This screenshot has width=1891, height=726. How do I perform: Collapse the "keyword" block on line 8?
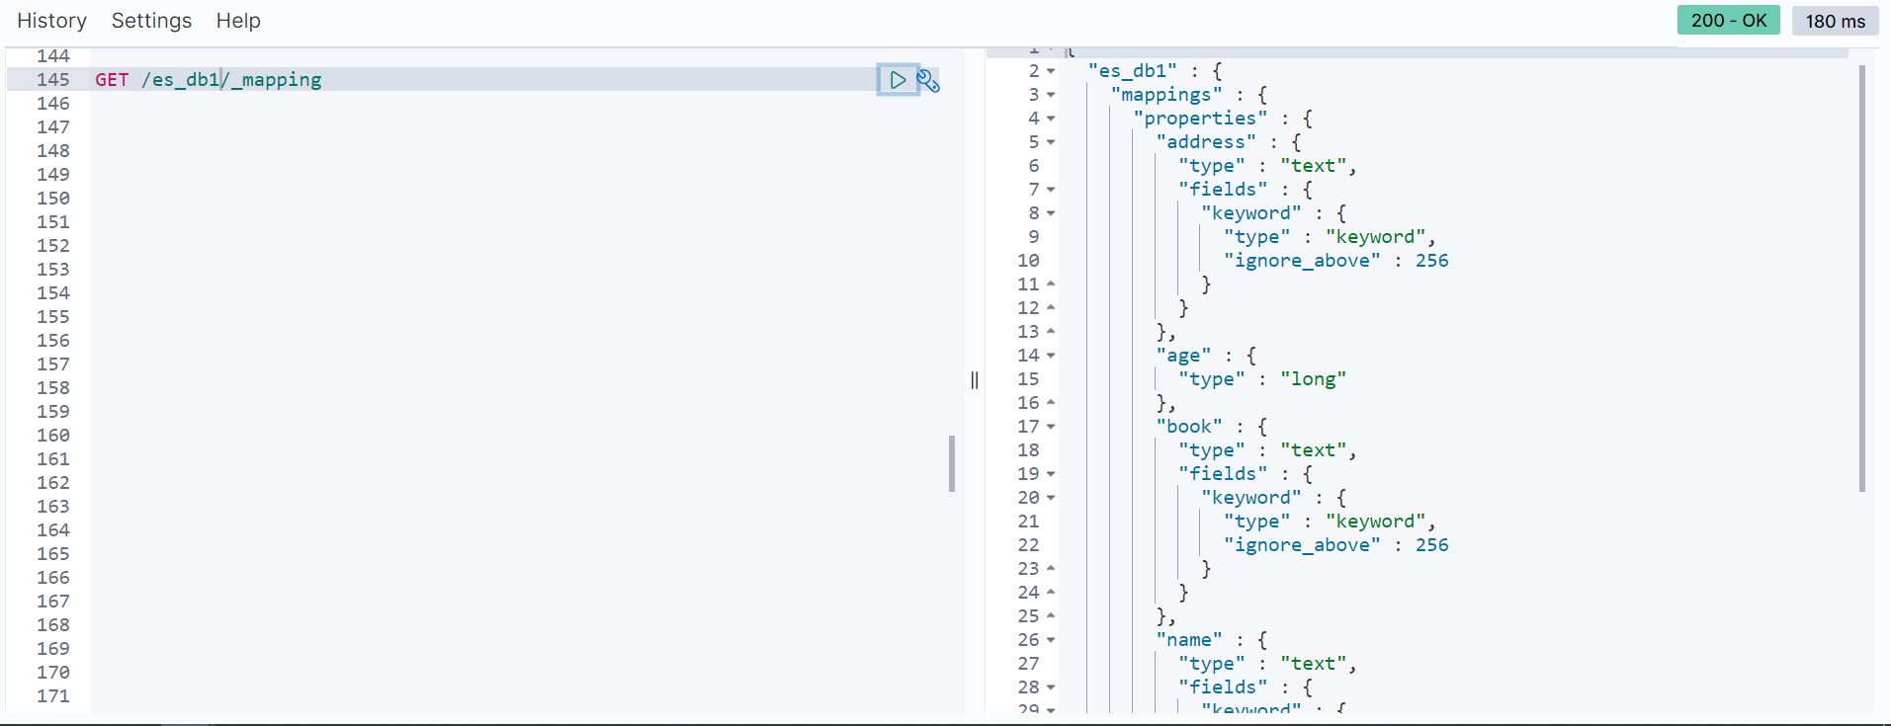point(1051,213)
